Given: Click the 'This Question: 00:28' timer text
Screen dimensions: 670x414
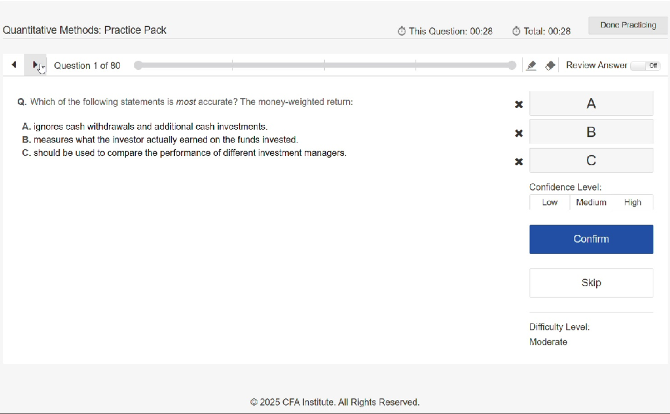Looking at the screenshot, I should pyautogui.click(x=451, y=31).
